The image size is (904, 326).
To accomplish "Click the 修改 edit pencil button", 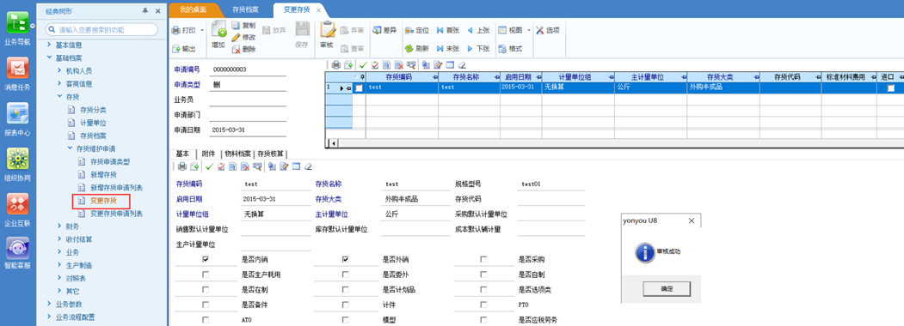I will [244, 37].
